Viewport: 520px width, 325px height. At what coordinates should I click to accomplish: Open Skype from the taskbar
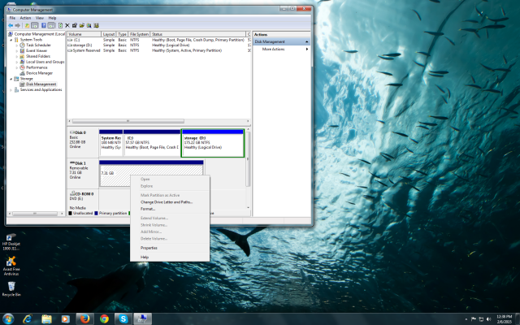(x=122, y=318)
